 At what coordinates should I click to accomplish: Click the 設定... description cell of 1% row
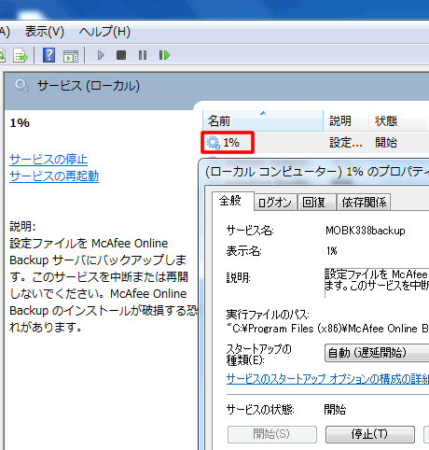point(346,143)
